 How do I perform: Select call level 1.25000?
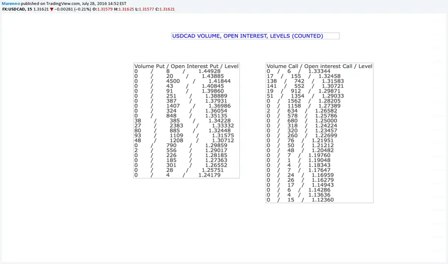point(326,121)
